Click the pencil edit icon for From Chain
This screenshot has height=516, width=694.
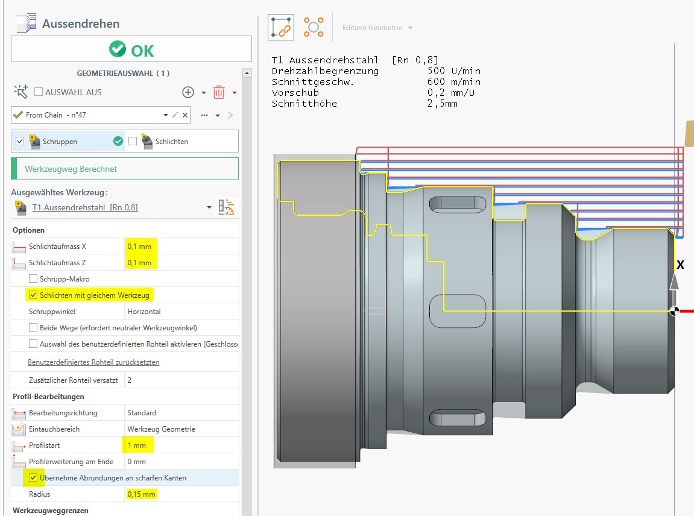tap(175, 115)
